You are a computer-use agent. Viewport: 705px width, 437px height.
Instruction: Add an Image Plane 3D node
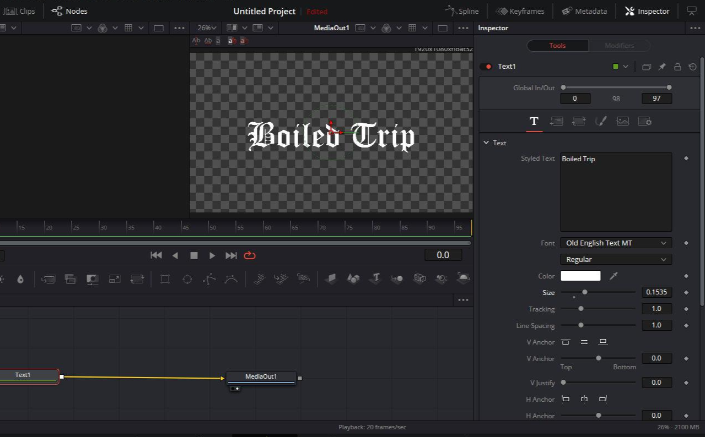331,279
